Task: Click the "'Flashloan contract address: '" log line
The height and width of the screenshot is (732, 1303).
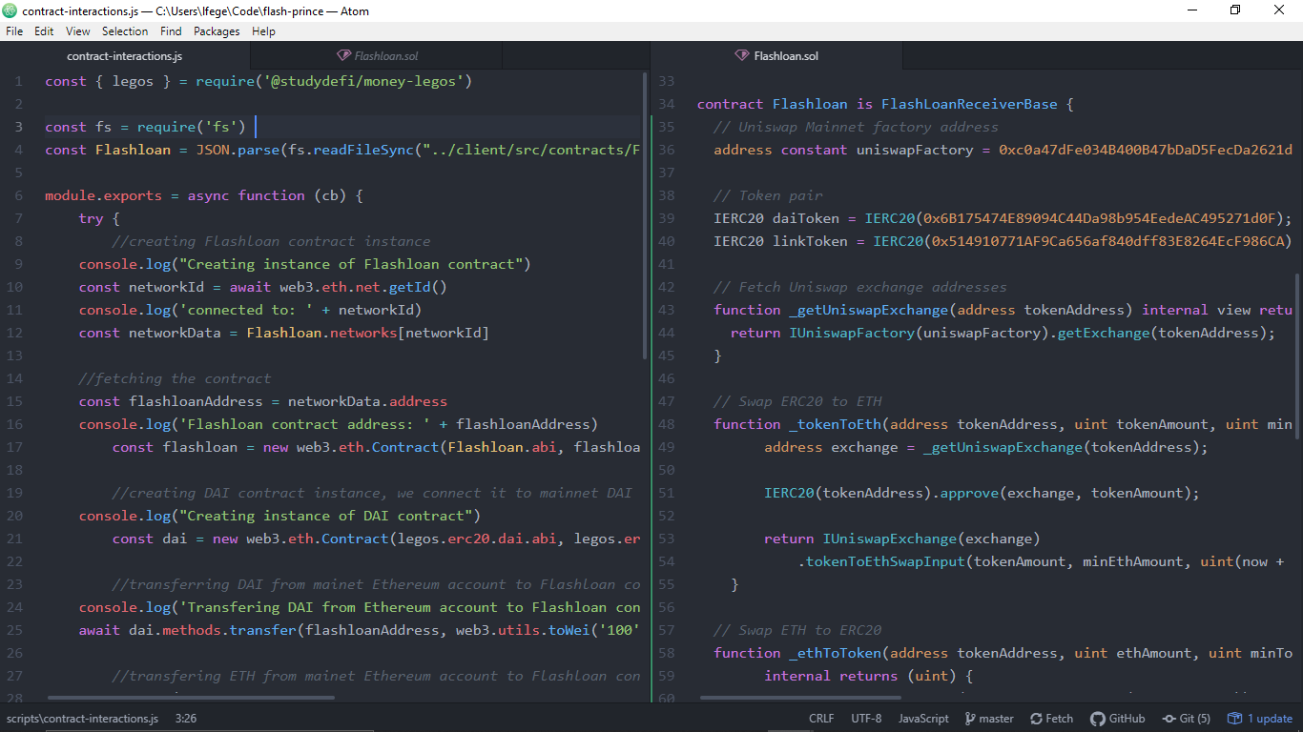Action: [x=339, y=424]
